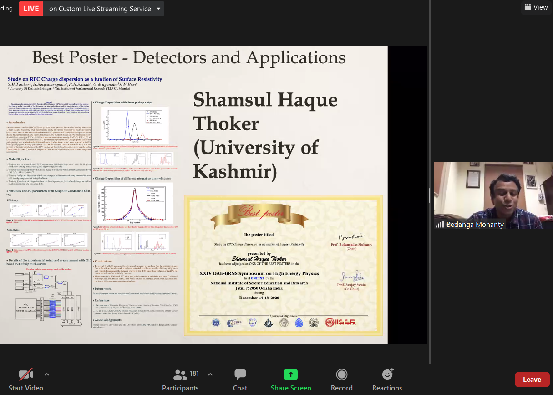Click the green Share Screen button

click(x=291, y=380)
